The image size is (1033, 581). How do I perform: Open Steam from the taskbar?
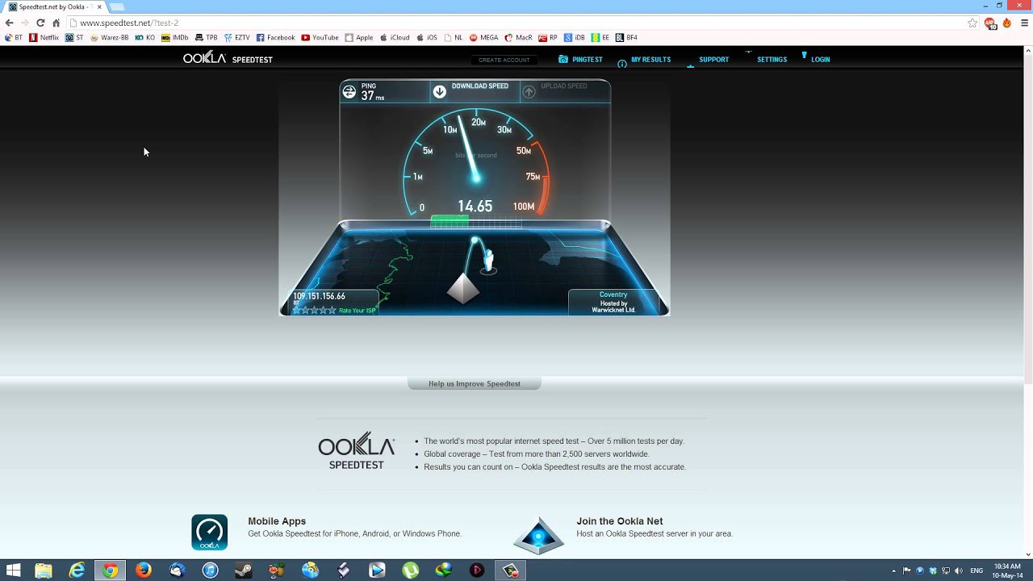tap(244, 571)
